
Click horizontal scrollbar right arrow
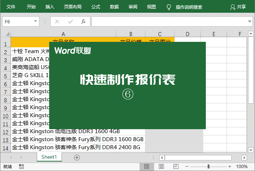coord(244,158)
